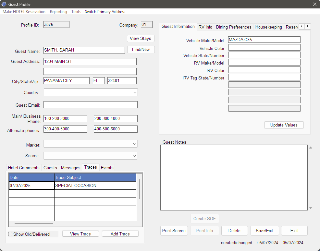Click Alternate phone field 400-500-6000
Image resolution: width=320 pixels, height=251 pixels.
tap(116, 129)
